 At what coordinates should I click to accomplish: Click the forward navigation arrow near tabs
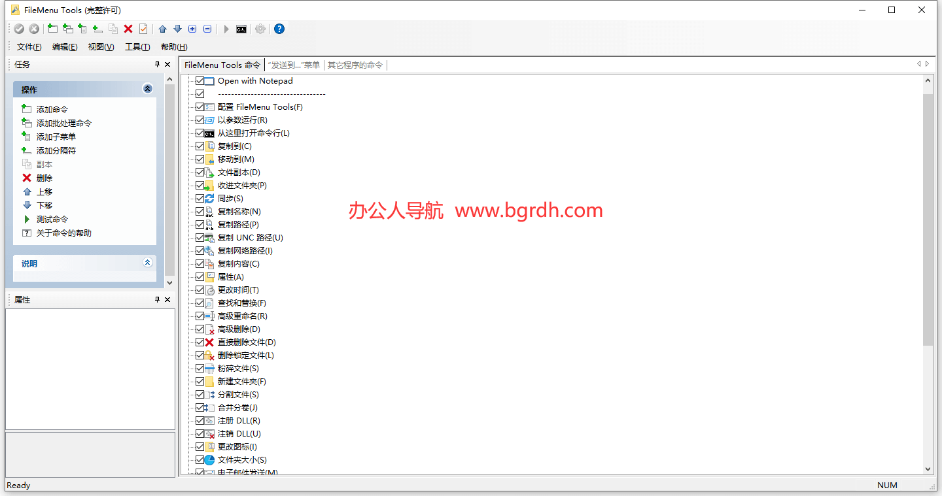click(927, 64)
